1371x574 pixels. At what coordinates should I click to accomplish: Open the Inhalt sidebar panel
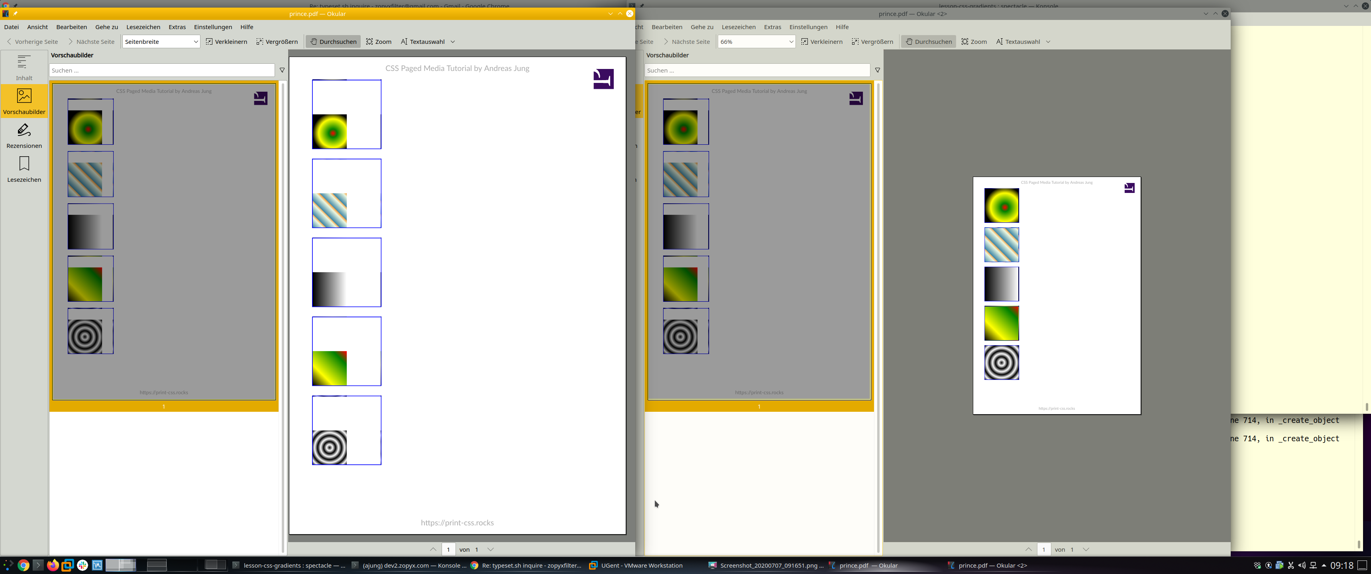tap(24, 67)
